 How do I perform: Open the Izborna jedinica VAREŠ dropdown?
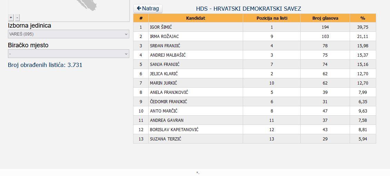tap(69, 34)
